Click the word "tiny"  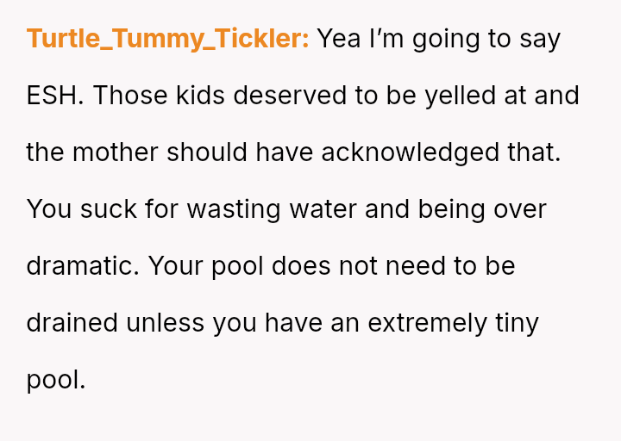point(517,323)
